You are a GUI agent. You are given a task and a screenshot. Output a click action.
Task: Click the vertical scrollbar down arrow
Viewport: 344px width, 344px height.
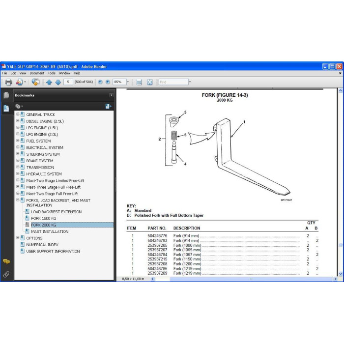click(341, 274)
